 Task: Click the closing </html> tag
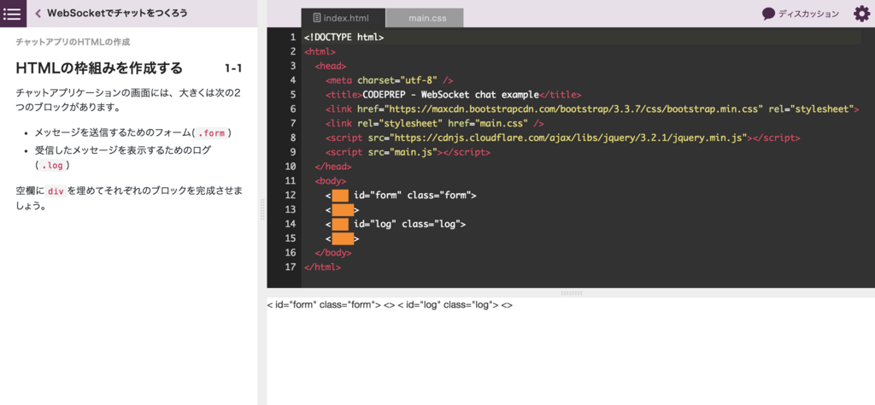click(322, 267)
